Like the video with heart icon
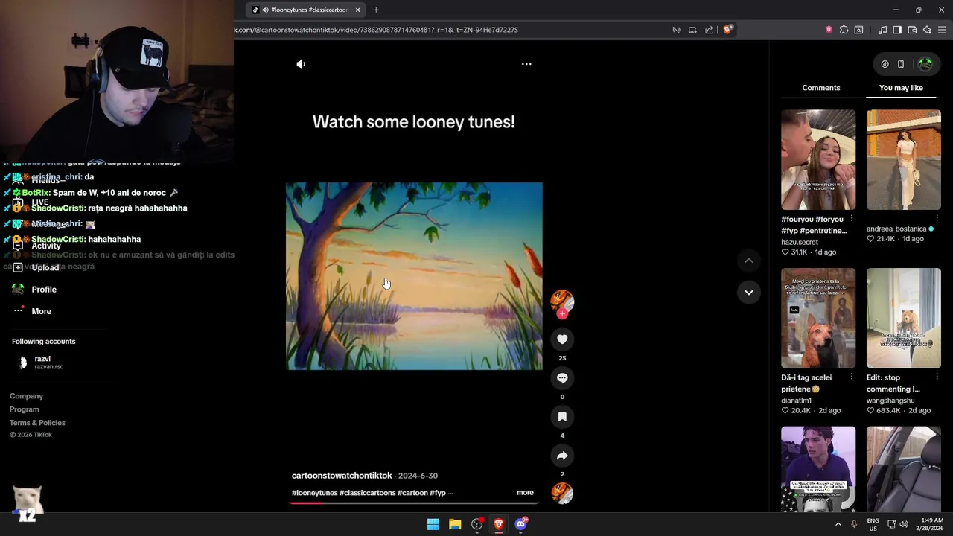The image size is (953, 536). click(x=562, y=339)
